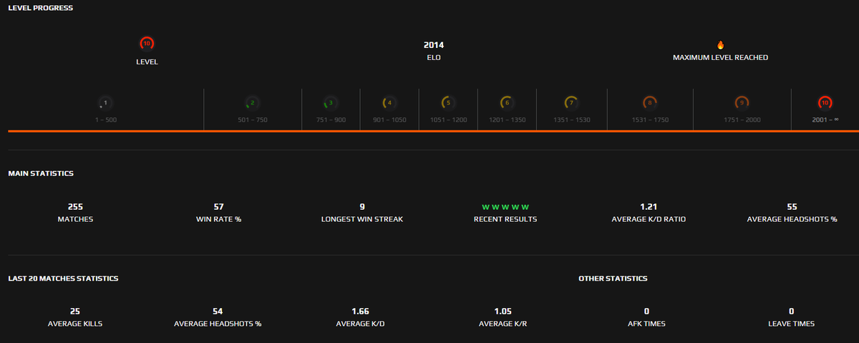859x343 pixels.
Task: Click the green W W W W W results
Action: click(x=505, y=207)
